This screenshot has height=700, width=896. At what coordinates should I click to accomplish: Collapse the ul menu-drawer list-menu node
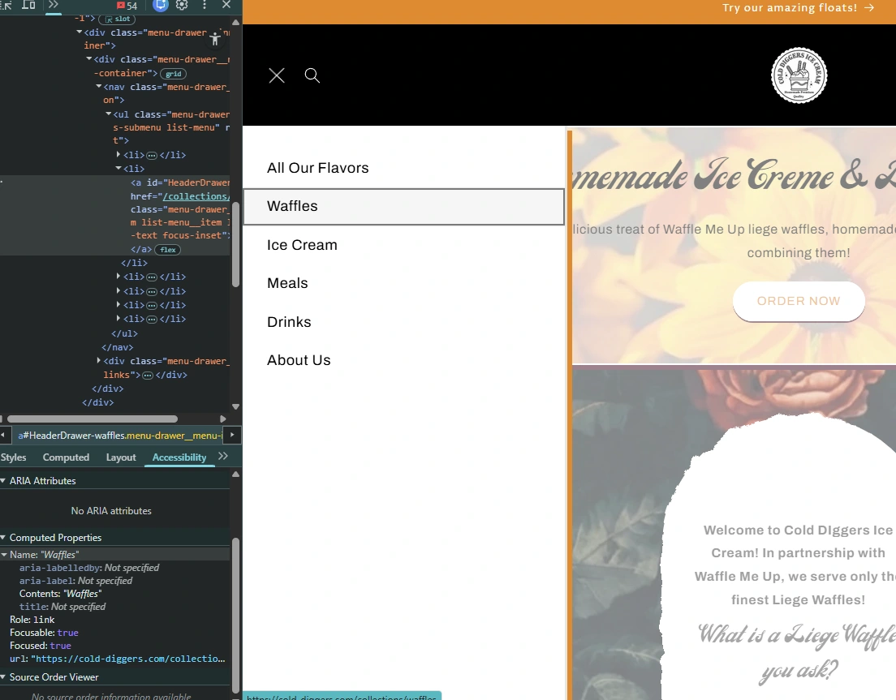(109, 114)
